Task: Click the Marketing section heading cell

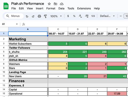Action: click(x=28, y=39)
